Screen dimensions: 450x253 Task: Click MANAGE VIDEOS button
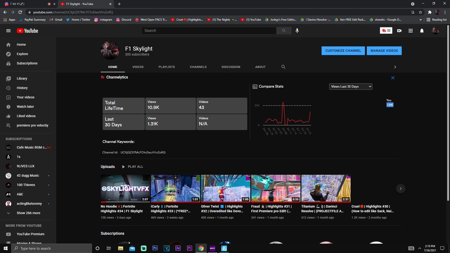[x=384, y=51]
